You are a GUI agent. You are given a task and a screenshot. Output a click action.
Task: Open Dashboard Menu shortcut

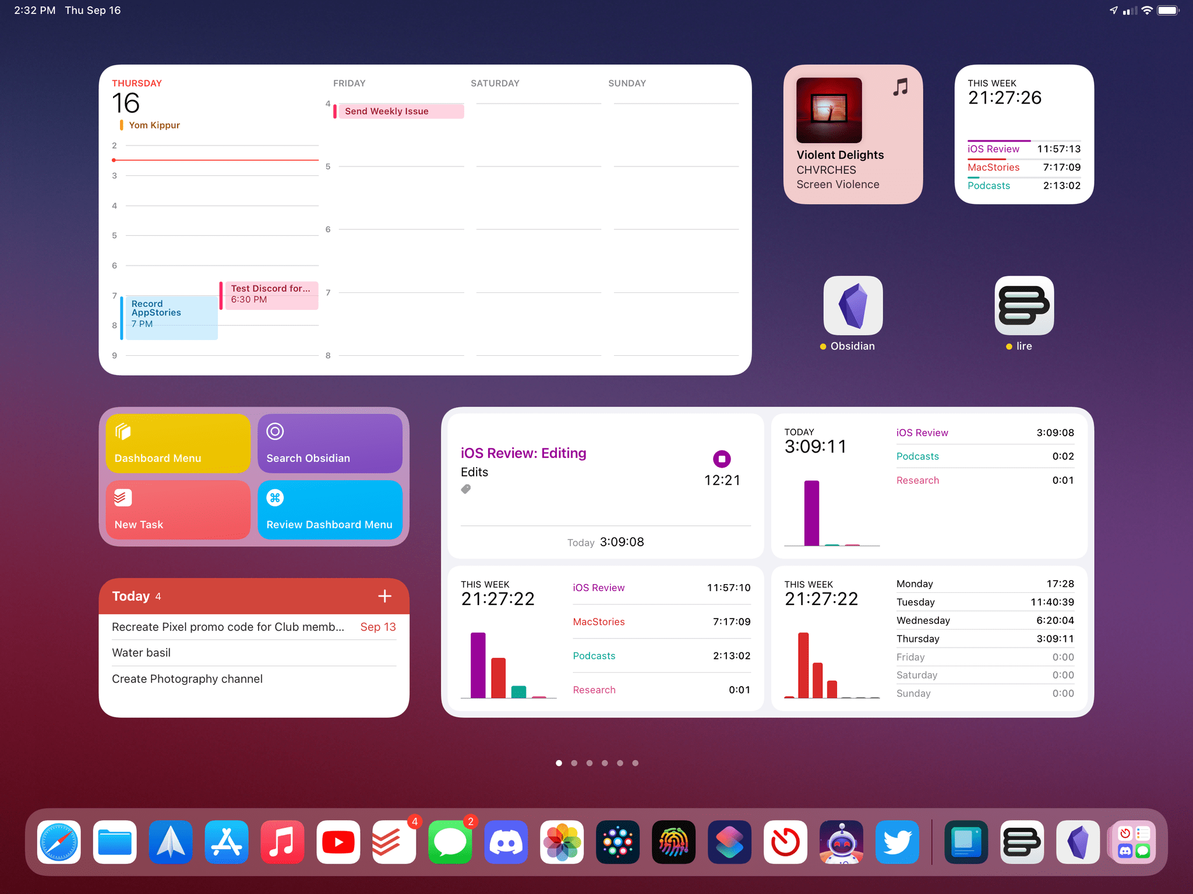pos(178,441)
